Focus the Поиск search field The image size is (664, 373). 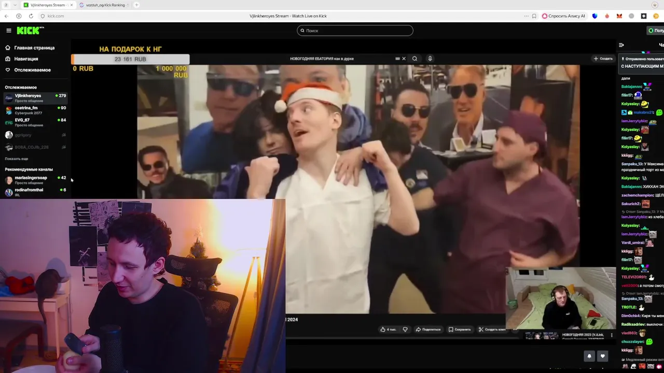coord(355,31)
